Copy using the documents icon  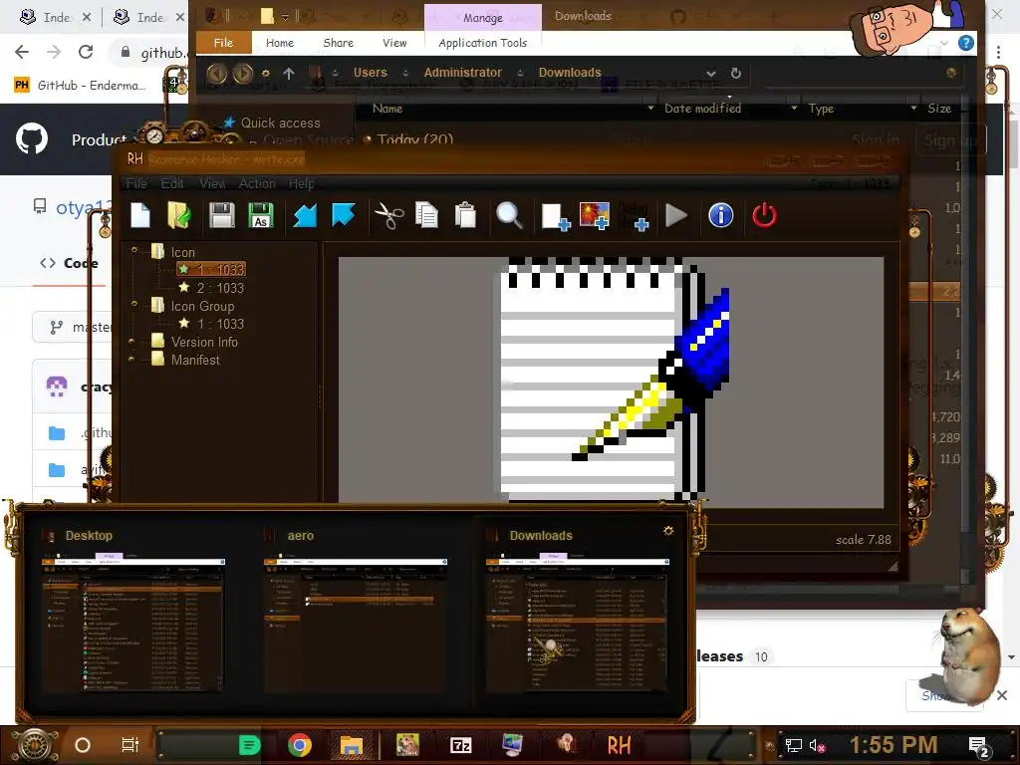[x=426, y=215]
